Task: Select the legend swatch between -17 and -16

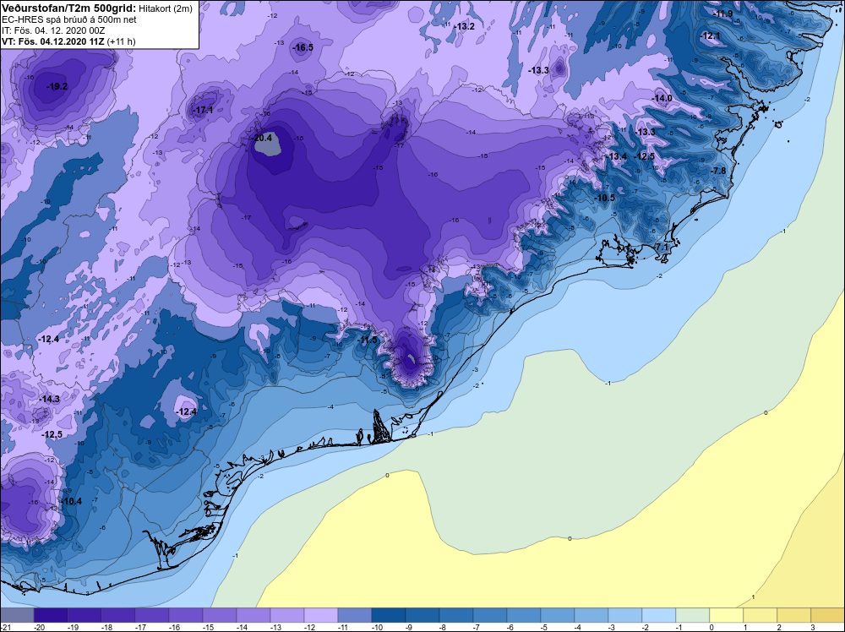Action: click(152, 615)
